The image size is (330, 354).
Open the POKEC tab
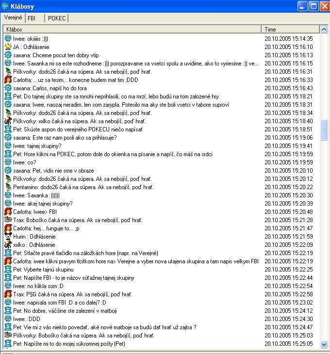click(57, 18)
